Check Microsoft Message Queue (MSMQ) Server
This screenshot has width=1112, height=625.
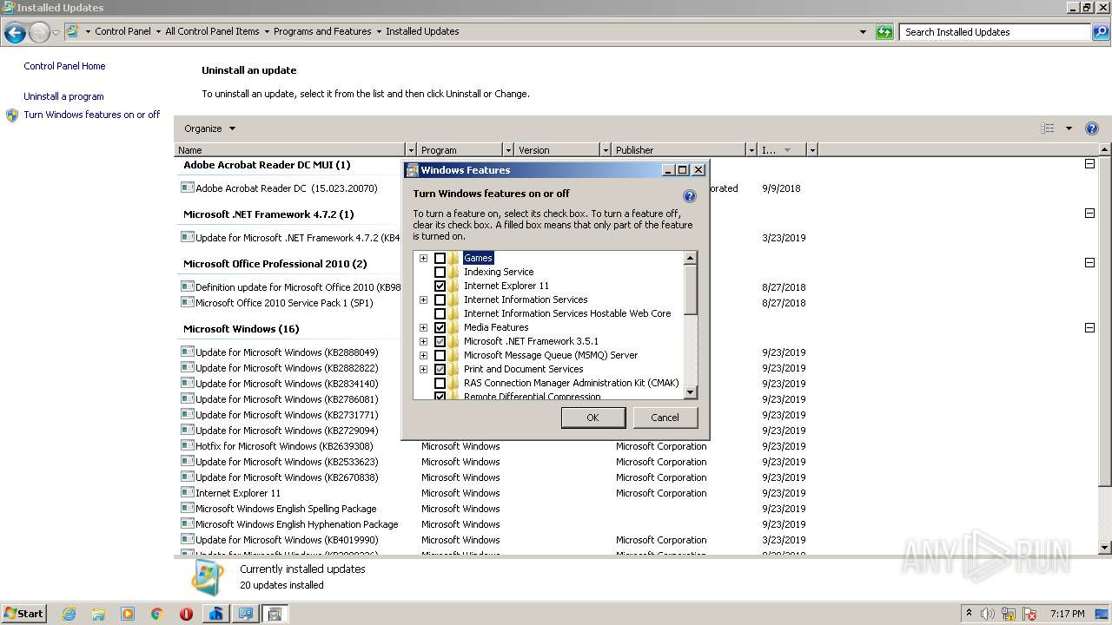point(440,355)
